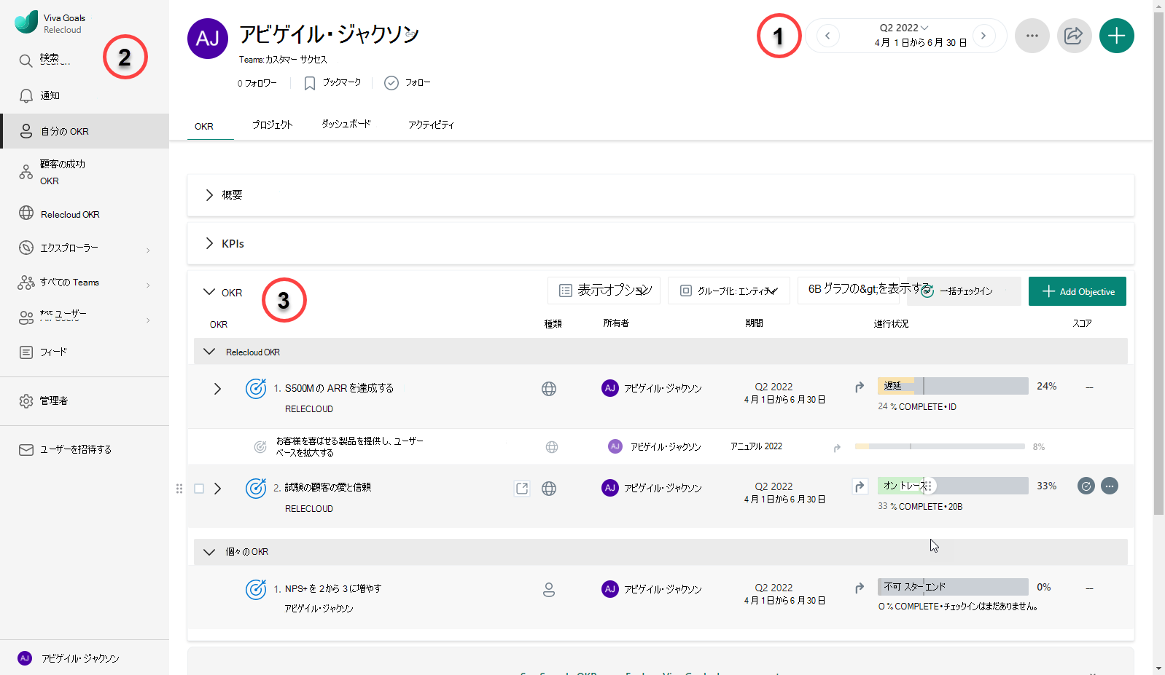Open 顧客の成功 OKR team icon
The width and height of the screenshot is (1165, 675).
coord(26,172)
